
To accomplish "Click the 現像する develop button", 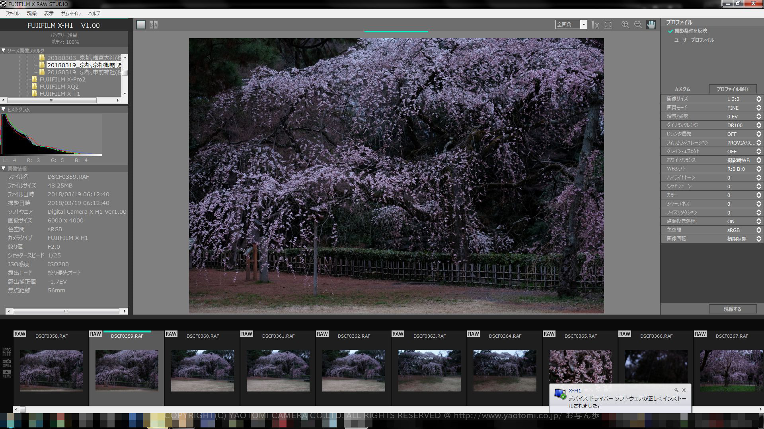I will click(x=733, y=309).
